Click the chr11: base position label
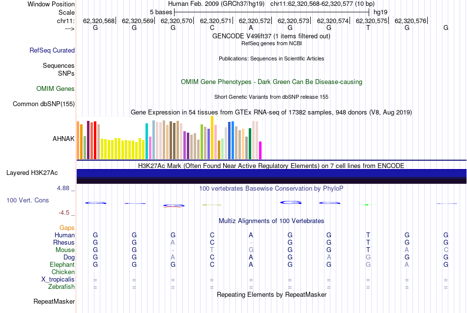The height and width of the screenshot is (313, 467). point(65,21)
